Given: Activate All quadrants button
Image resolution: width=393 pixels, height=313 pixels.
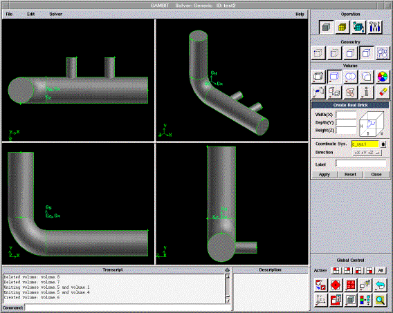Looking at the screenshot, I should point(381,270).
